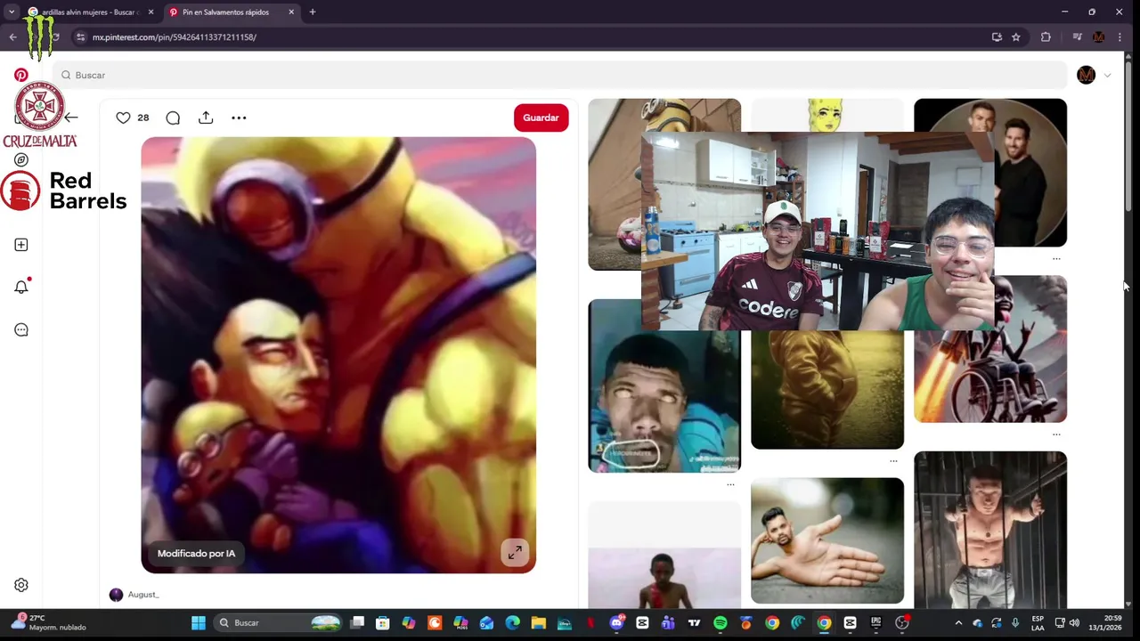Click the Pinterest profile avatar at top right
This screenshot has width=1140, height=641.
(1086, 75)
